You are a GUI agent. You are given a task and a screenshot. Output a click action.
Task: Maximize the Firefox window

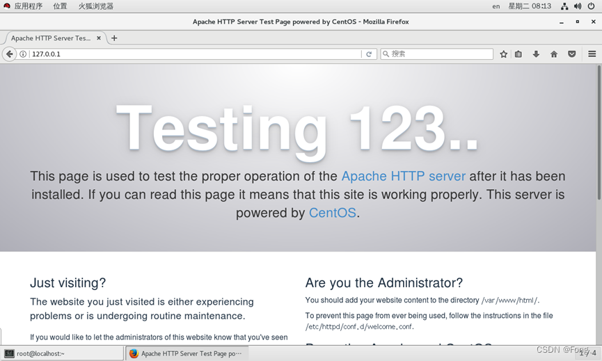[578, 22]
